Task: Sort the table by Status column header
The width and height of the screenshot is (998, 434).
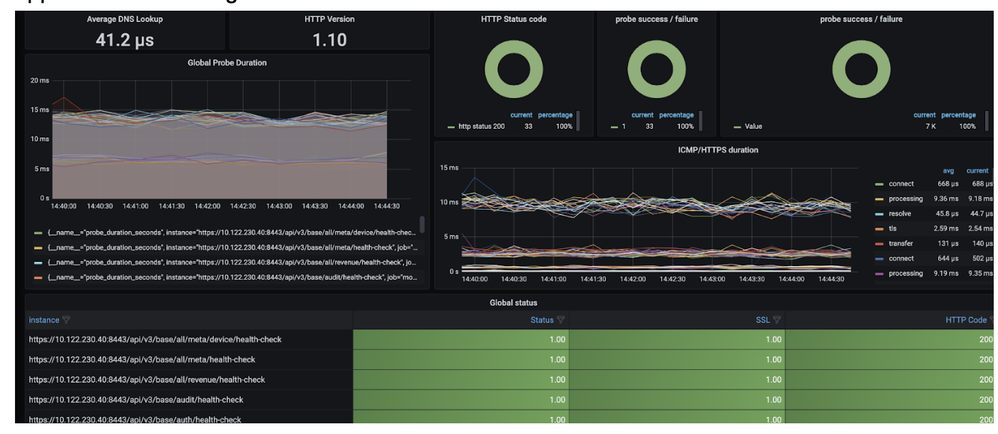Action: pyautogui.click(x=542, y=320)
